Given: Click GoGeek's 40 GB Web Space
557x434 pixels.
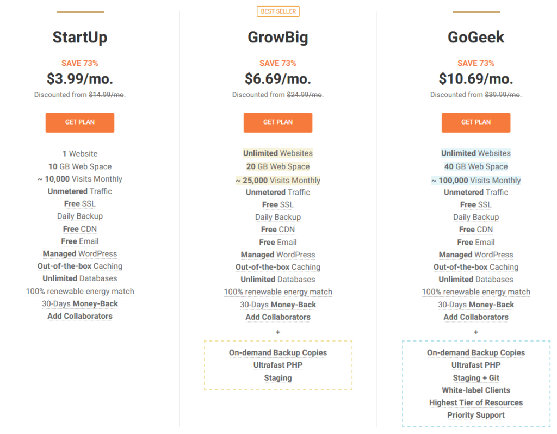Looking at the screenshot, I should pos(476,166).
